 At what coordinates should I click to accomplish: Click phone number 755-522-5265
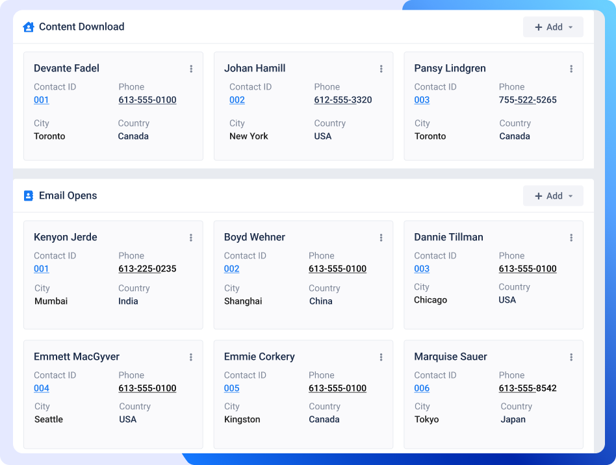point(528,100)
